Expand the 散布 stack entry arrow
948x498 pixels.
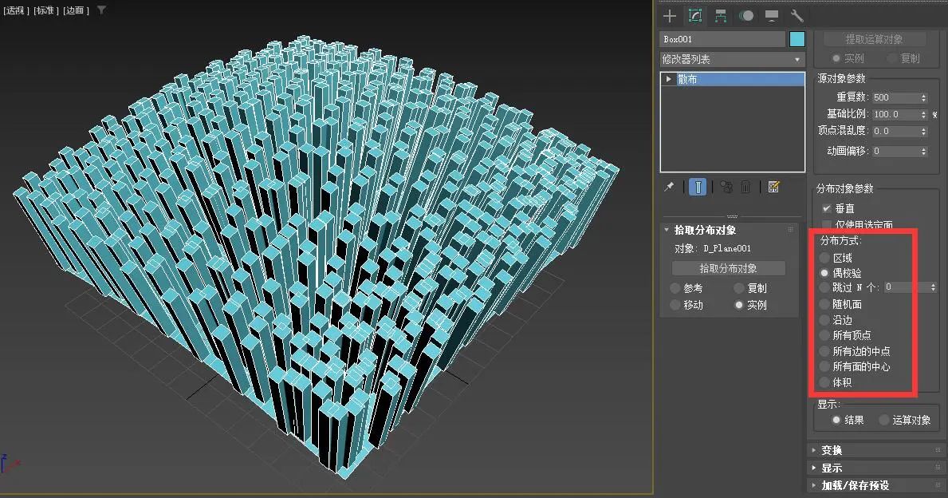669,79
